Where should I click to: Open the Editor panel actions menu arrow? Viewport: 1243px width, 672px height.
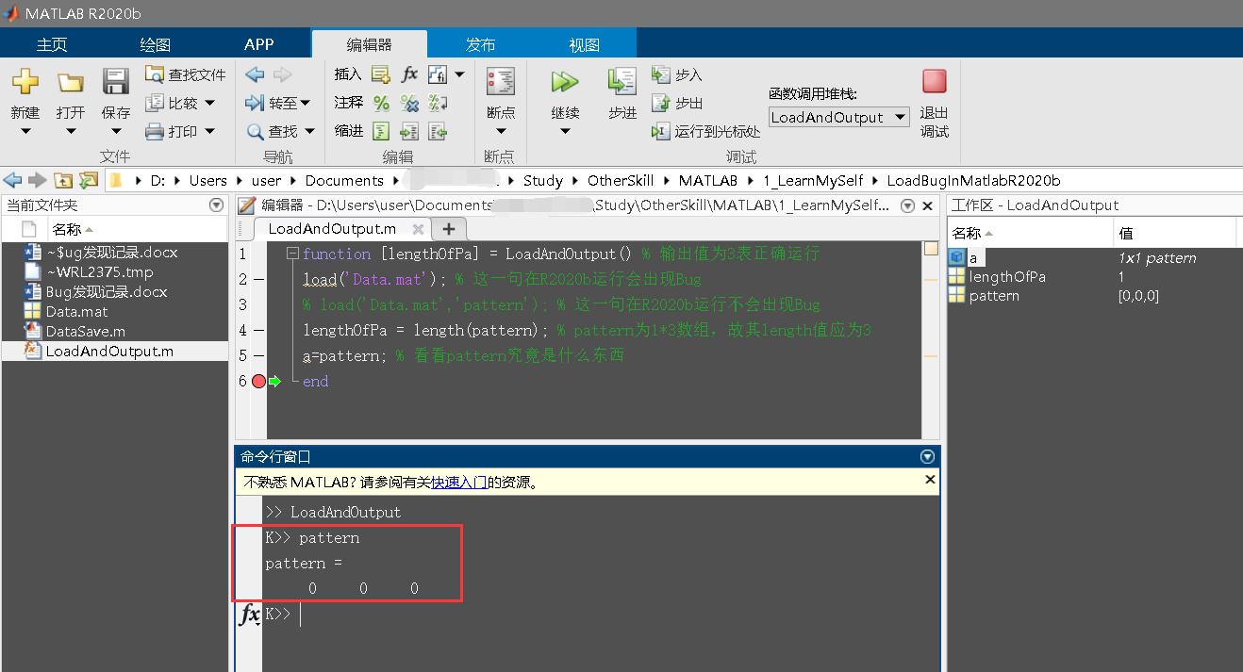point(907,205)
